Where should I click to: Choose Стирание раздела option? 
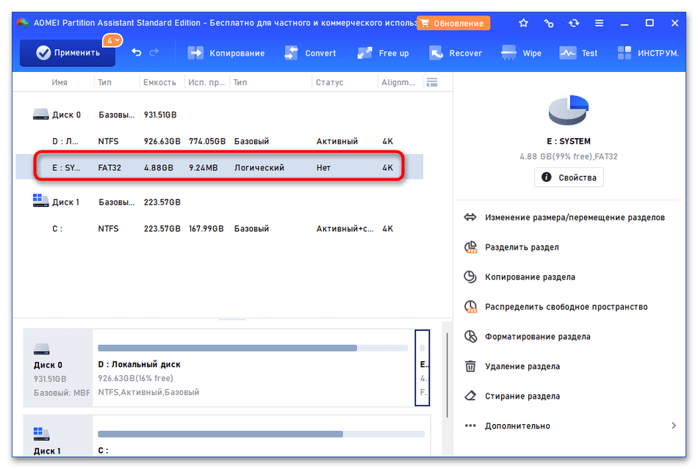(522, 396)
